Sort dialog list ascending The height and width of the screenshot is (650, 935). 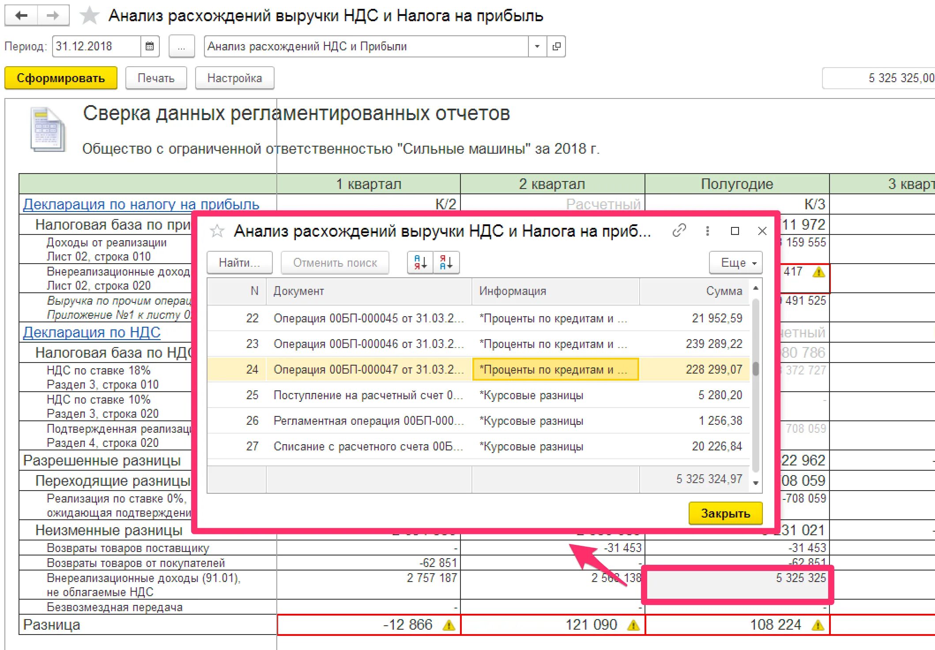[x=420, y=263]
